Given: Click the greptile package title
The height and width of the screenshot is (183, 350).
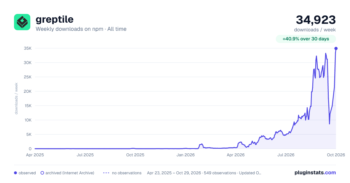Looking at the screenshot, I should coord(55,19).
